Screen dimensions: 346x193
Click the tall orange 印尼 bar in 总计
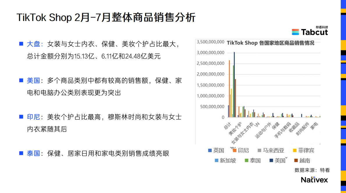point(230,88)
